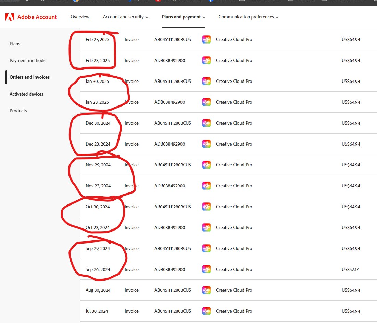The image size is (377, 323).
Task: Click the Sep 29, 2024 date cell
Action: (98, 249)
